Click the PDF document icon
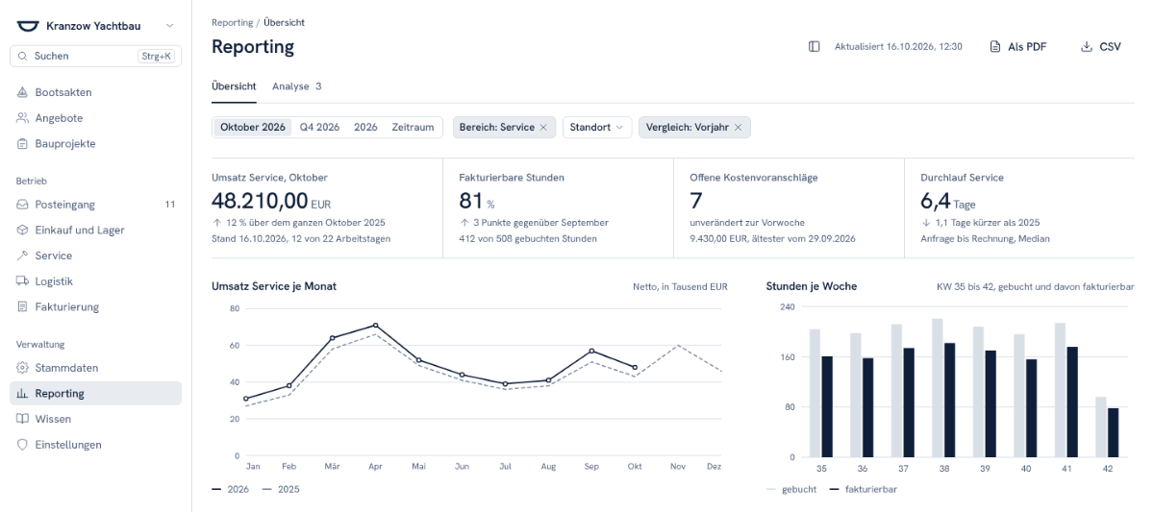 pyautogui.click(x=995, y=46)
